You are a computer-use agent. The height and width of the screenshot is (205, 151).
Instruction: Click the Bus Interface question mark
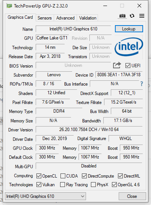(142, 84)
